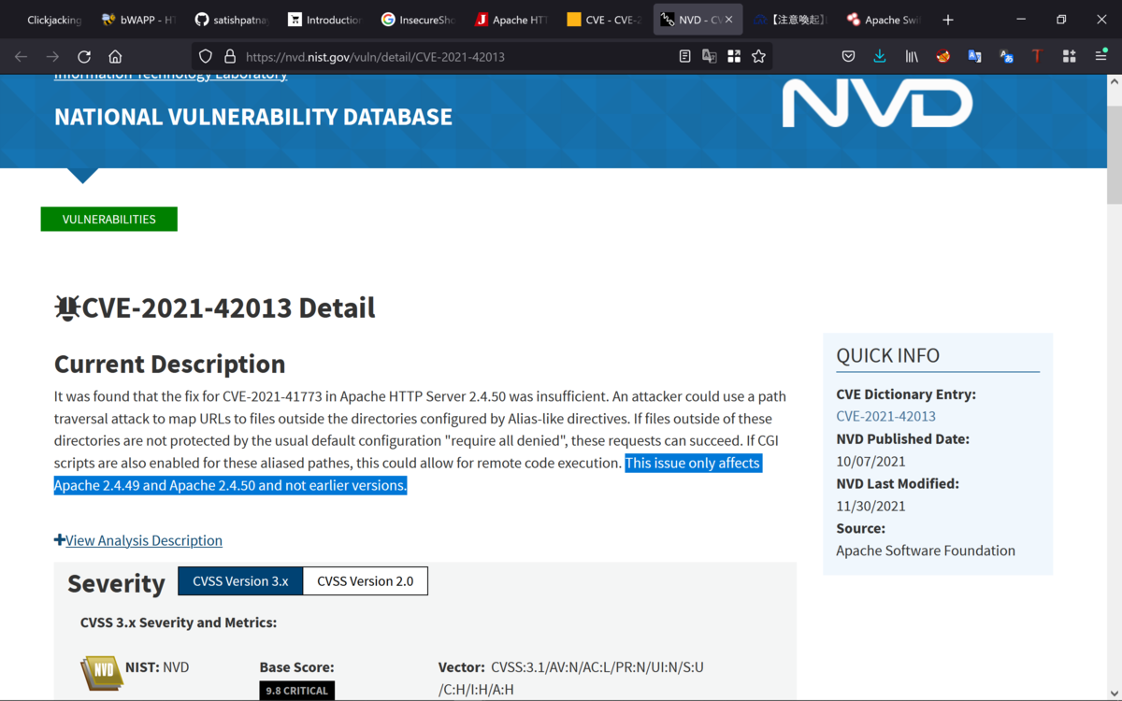Open a new browser tab
The height and width of the screenshot is (701, 1122).
pyautogui.click(x=948, y=20)
